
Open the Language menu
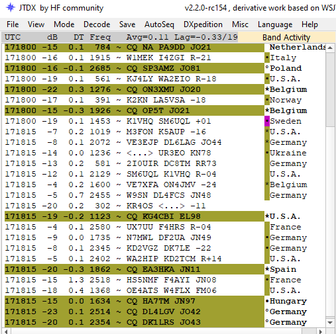(x=275, y=24)
